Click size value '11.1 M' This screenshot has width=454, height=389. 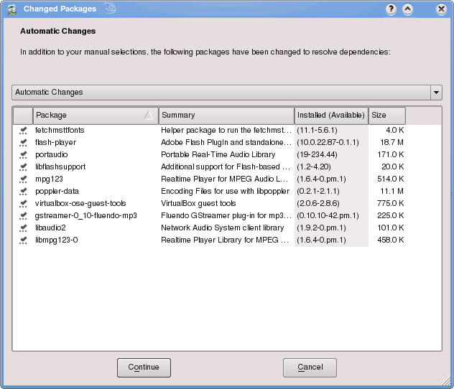point(392,192)
